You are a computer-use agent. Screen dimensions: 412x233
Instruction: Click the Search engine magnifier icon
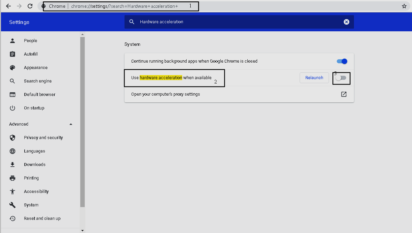tap(12, 81)
